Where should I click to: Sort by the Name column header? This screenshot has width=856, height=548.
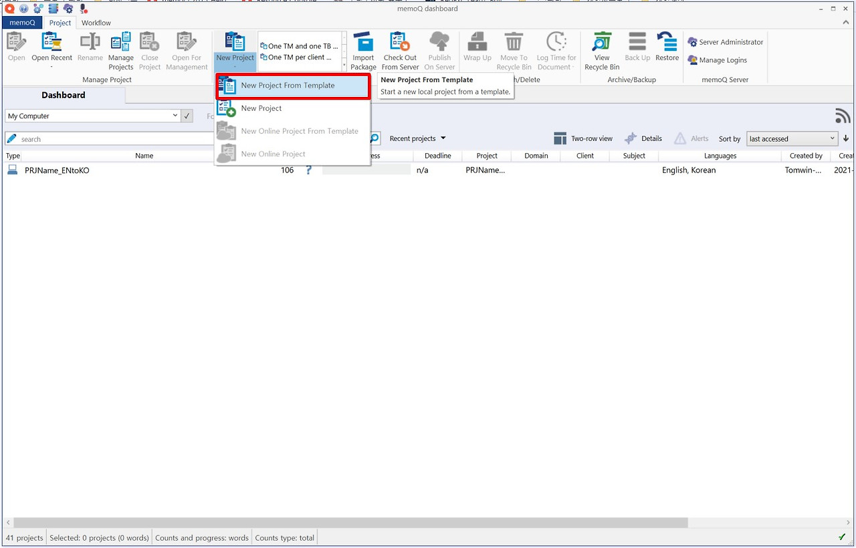click(x=144, y=156)
